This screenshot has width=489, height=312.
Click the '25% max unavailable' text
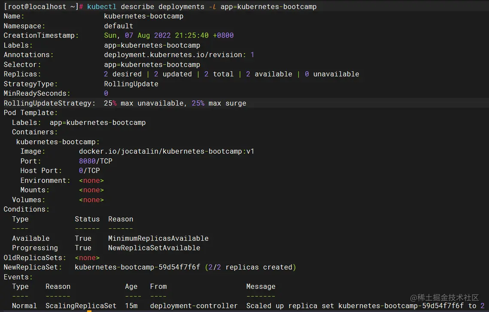click(x=144, y=103)
